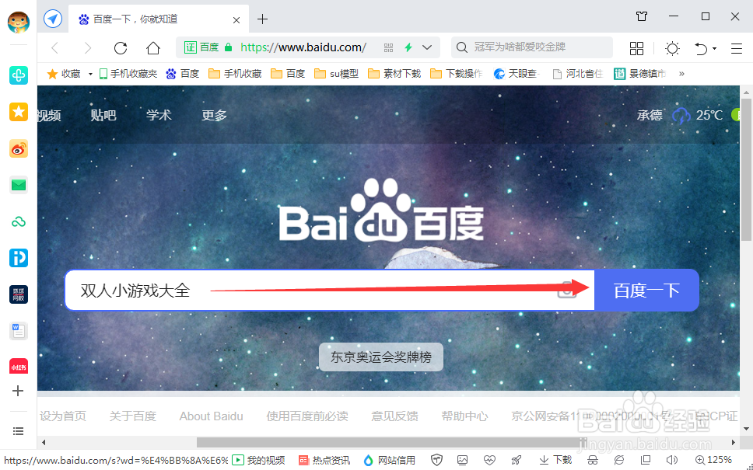Close the 百度一下 tab
The image size is (753, 470).
(236, 20)
